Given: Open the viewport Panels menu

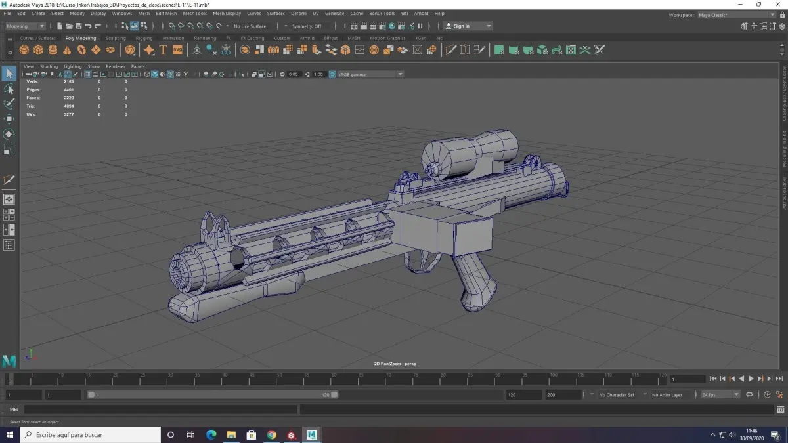Looking at the screenshot, I should (138, 66).
